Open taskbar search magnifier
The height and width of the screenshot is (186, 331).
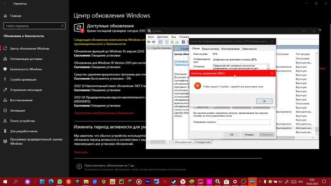(16, 181)
